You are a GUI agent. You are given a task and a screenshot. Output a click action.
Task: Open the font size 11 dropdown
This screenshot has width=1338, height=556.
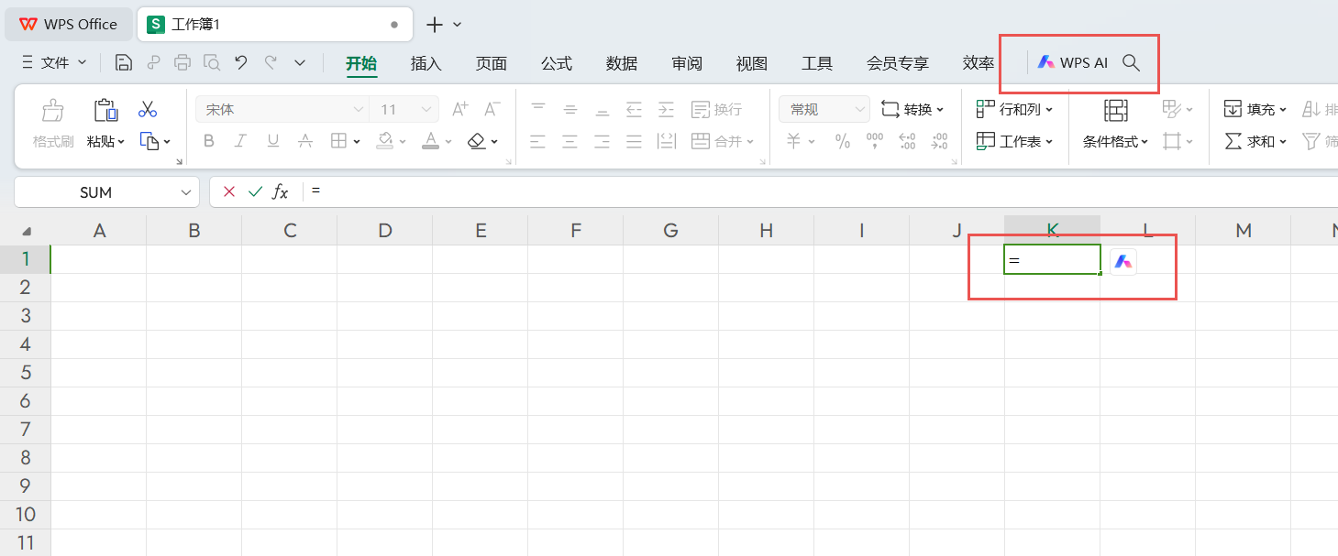coord(396,108)
